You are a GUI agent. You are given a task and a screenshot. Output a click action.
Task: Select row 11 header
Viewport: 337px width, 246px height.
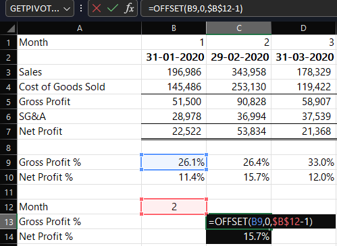(x=8, y=192)
